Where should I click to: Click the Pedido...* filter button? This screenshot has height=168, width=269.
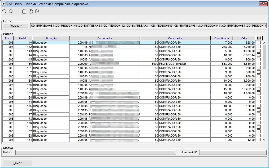[16, 26]
